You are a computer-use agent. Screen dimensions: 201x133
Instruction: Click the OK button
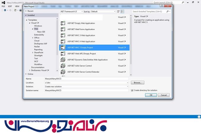click(x=151, y=95)
